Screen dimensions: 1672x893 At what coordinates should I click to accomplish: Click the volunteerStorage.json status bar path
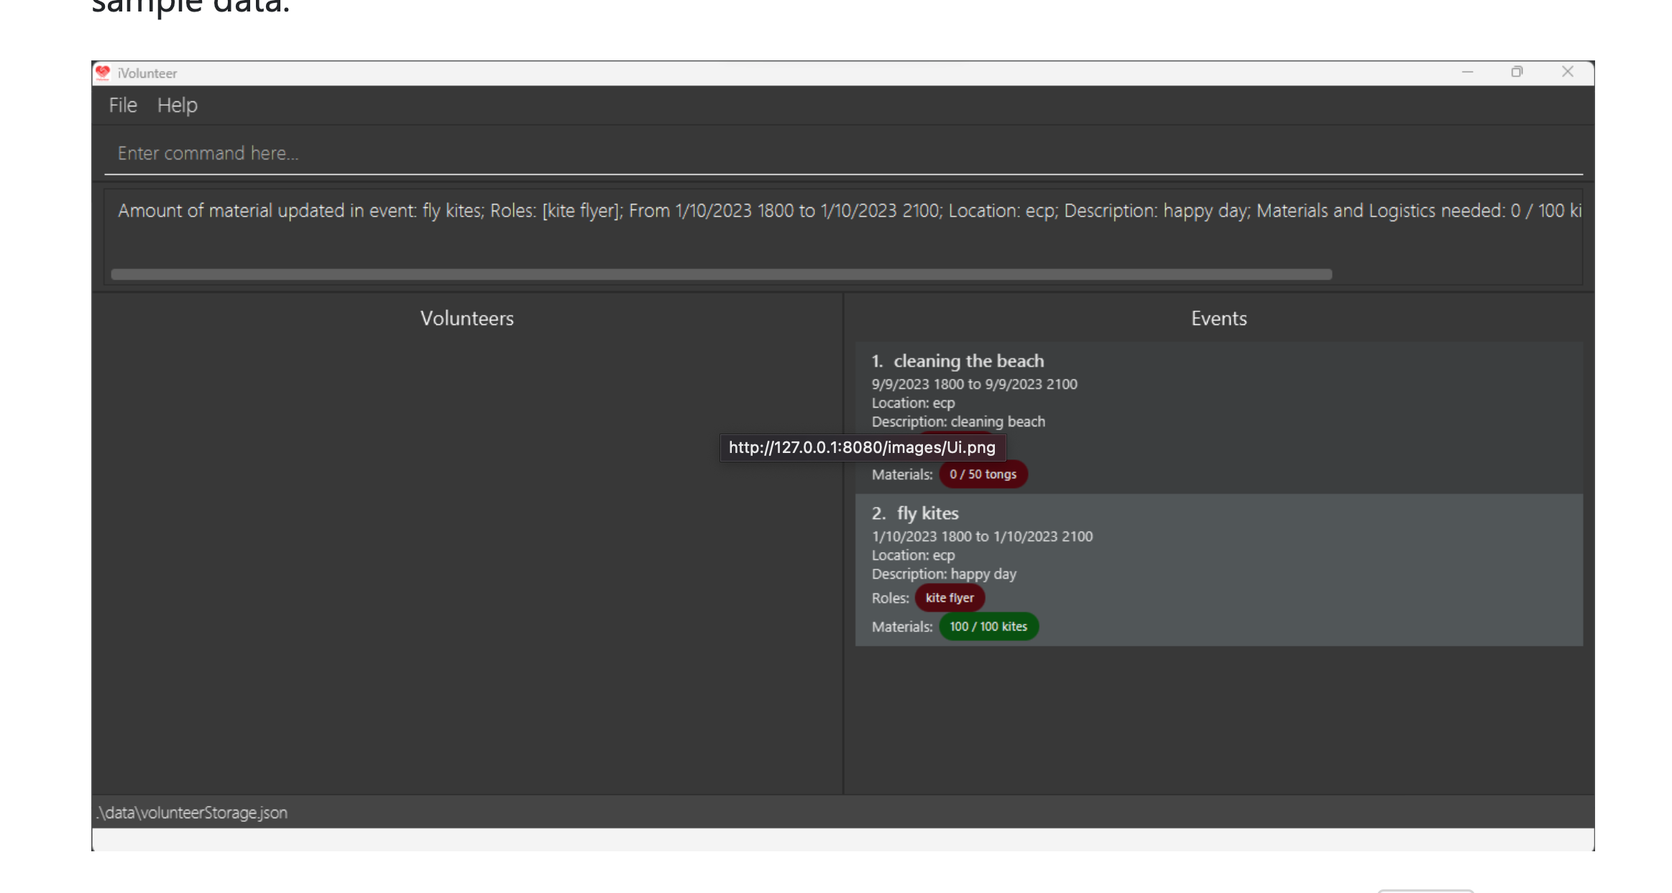[192, 812]
